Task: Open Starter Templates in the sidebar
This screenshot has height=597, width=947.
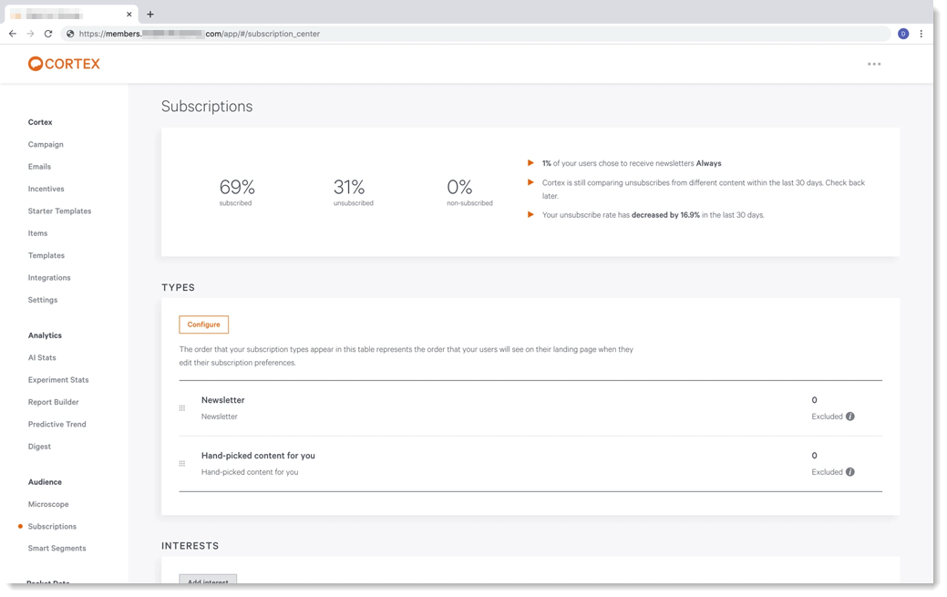Action: pyautogui.click(x=59, y=211)
